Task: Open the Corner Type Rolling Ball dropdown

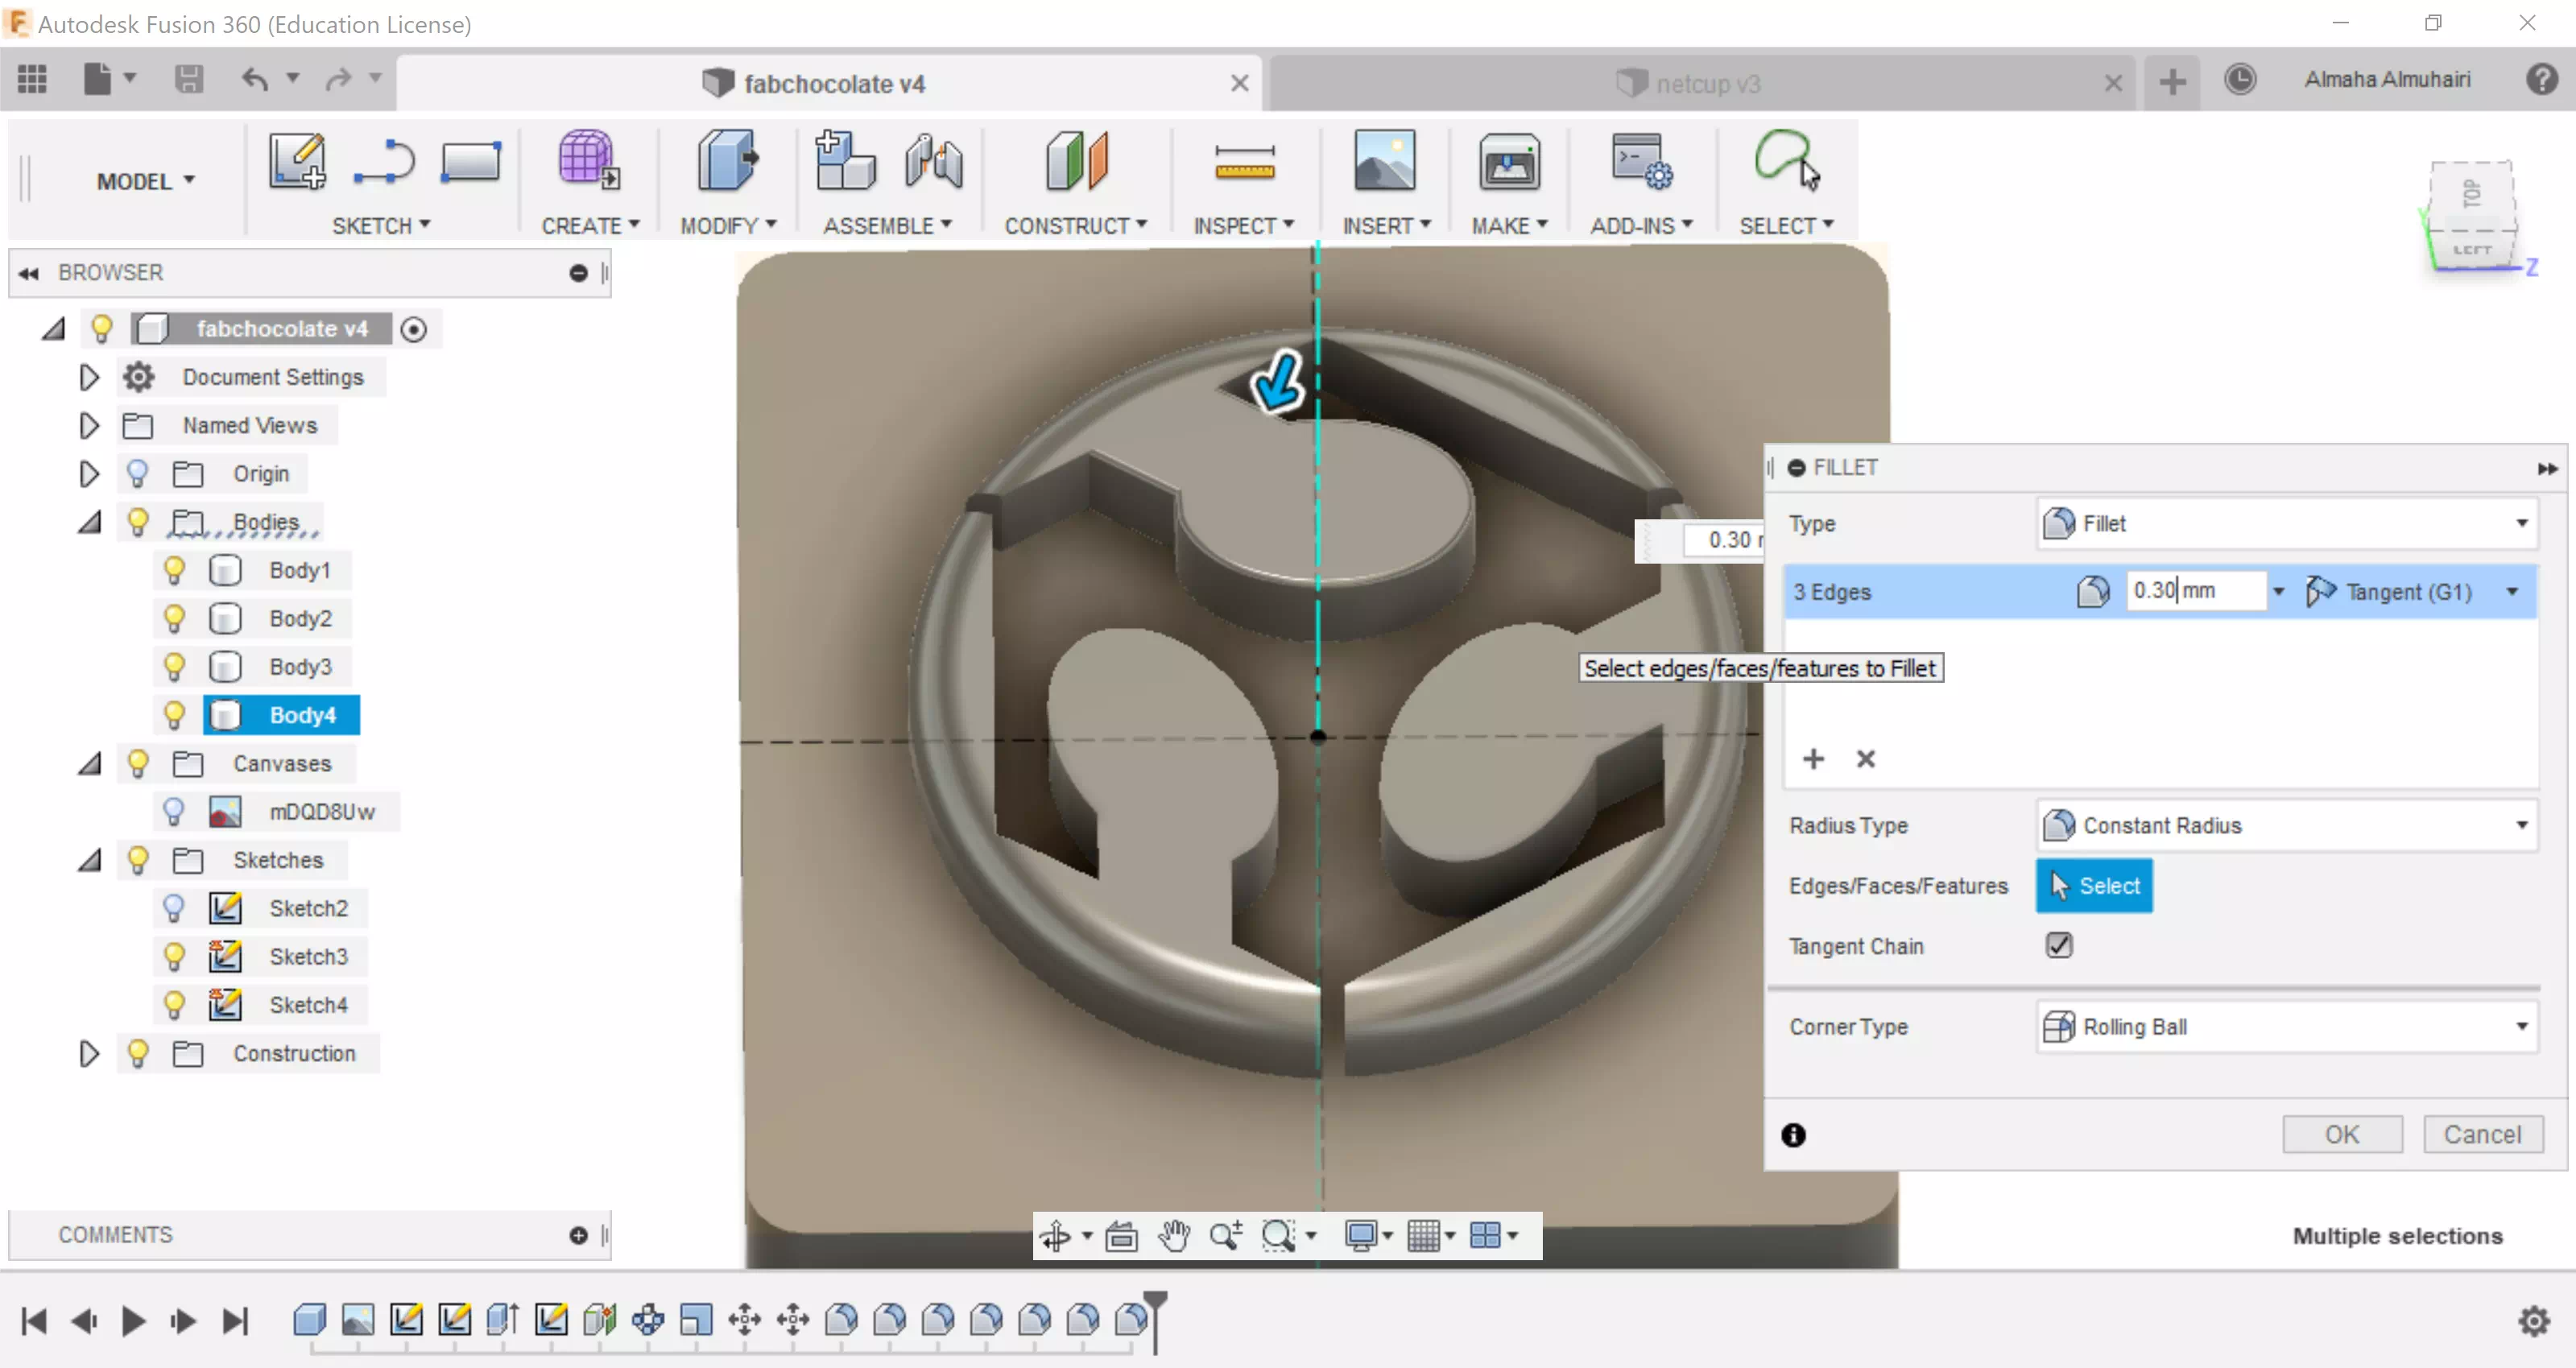Action: coord(2286,1027)
